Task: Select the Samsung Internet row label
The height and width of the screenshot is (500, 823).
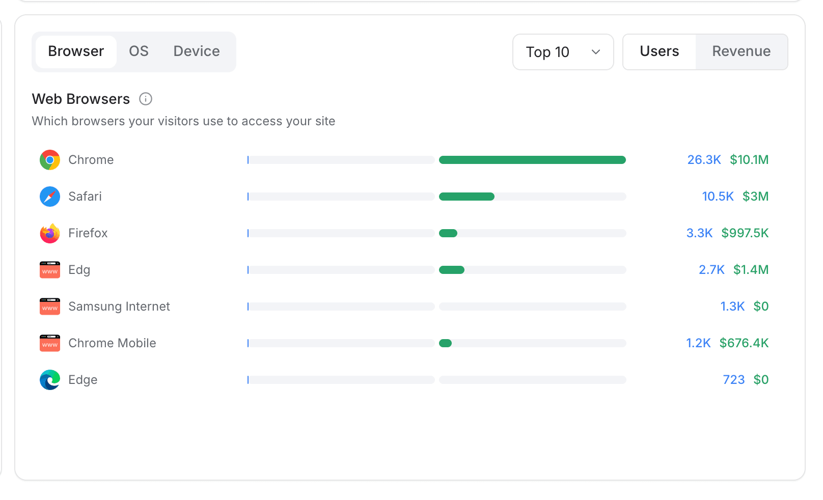Action: click(119, 307)
